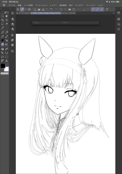
Task: Toggle Snap to Special Ruler
Action: pyautogui.click(x=97, y=9)
